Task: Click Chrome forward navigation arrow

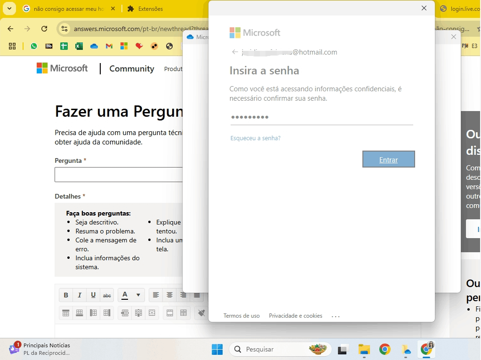Action: coord(27,29)
